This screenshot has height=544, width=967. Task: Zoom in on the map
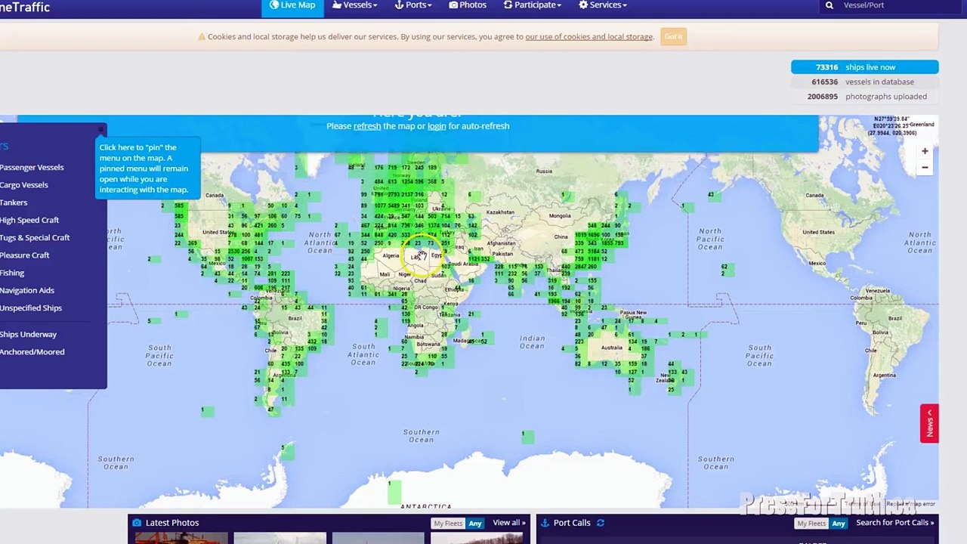[925, 151]
